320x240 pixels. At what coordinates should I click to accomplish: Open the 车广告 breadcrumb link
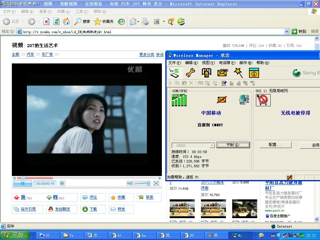coord(47,54)
